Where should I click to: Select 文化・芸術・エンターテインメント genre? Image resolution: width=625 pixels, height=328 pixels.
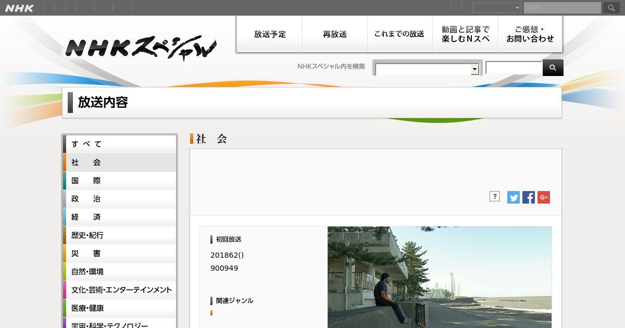(x=119, y=290)
